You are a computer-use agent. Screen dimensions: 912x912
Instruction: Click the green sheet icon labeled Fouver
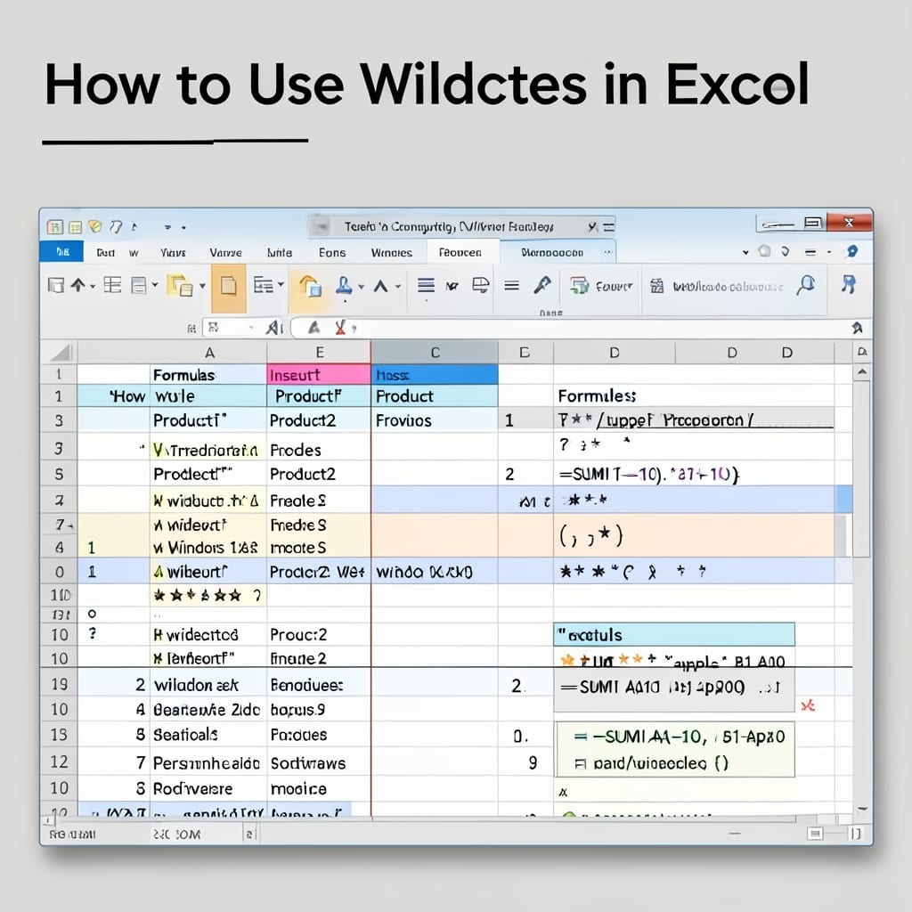click(x=579, y=286)
